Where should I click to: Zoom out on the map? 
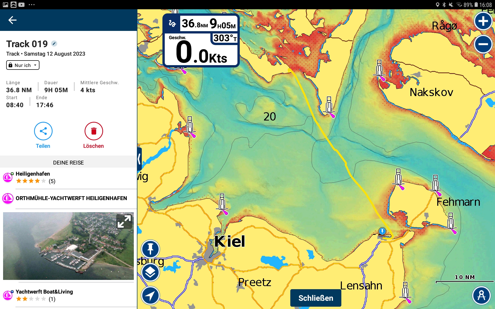[x=483, y=44]
